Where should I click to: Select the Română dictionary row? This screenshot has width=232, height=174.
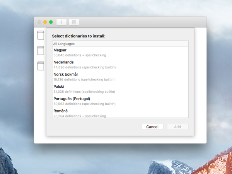pos(120,113)
